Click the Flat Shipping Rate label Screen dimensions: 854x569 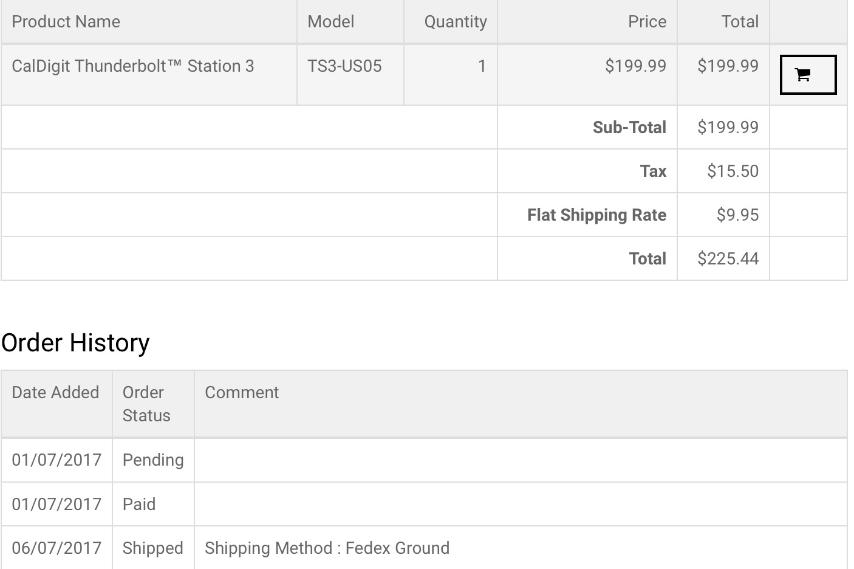point(596,215)
